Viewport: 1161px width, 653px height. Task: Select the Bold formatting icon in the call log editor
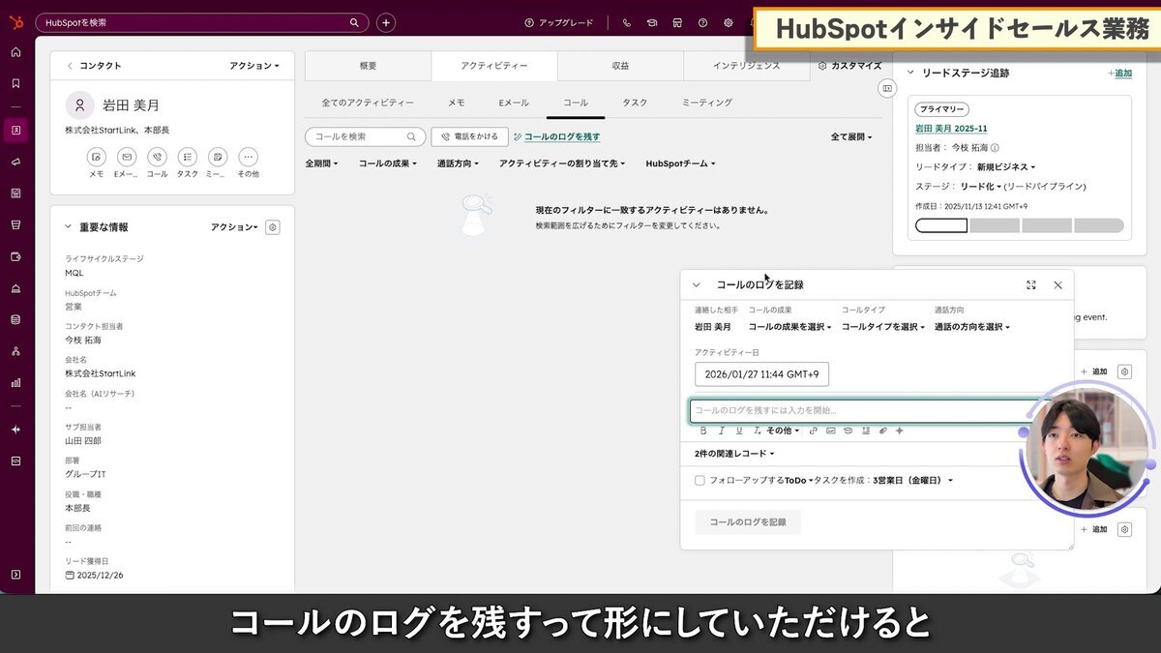[x=702, y=431]
